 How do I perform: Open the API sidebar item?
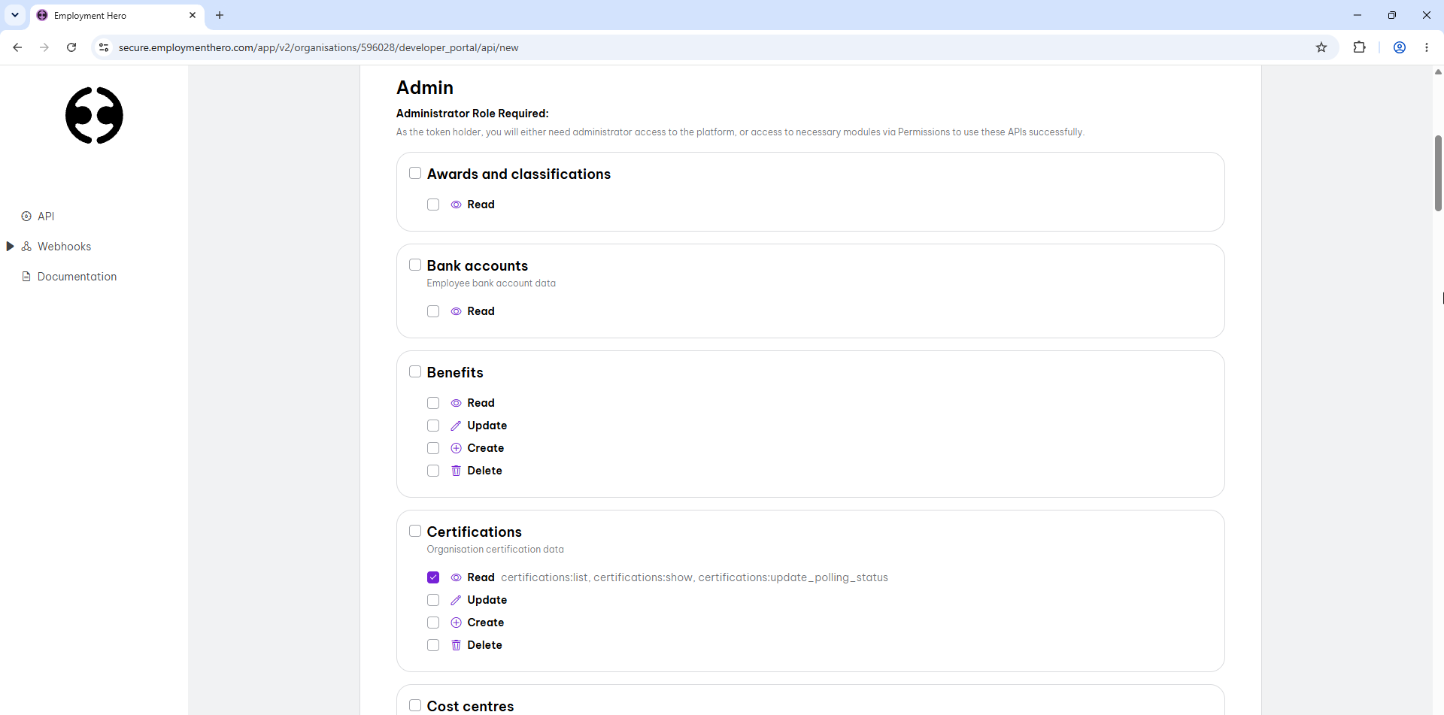[x=46, y=217]
